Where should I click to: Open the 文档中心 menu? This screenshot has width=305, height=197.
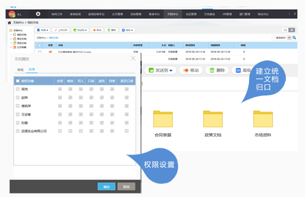[172, 14]
